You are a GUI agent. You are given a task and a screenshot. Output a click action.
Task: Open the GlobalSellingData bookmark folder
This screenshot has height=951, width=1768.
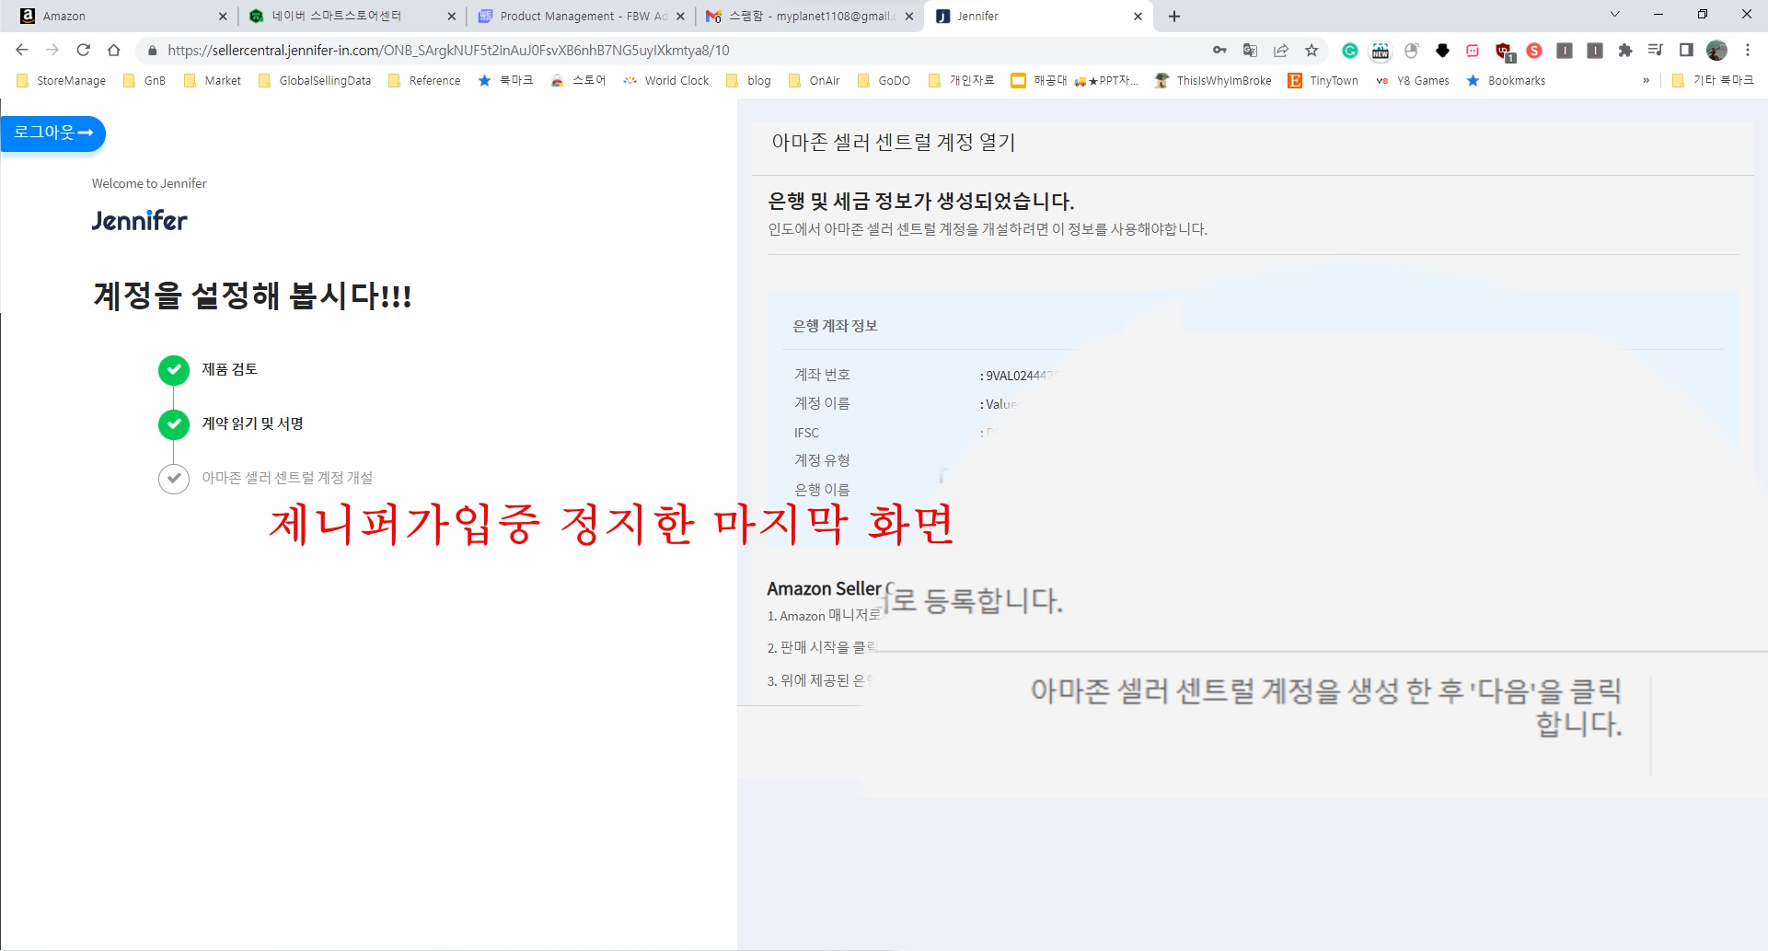click(315, 81)
